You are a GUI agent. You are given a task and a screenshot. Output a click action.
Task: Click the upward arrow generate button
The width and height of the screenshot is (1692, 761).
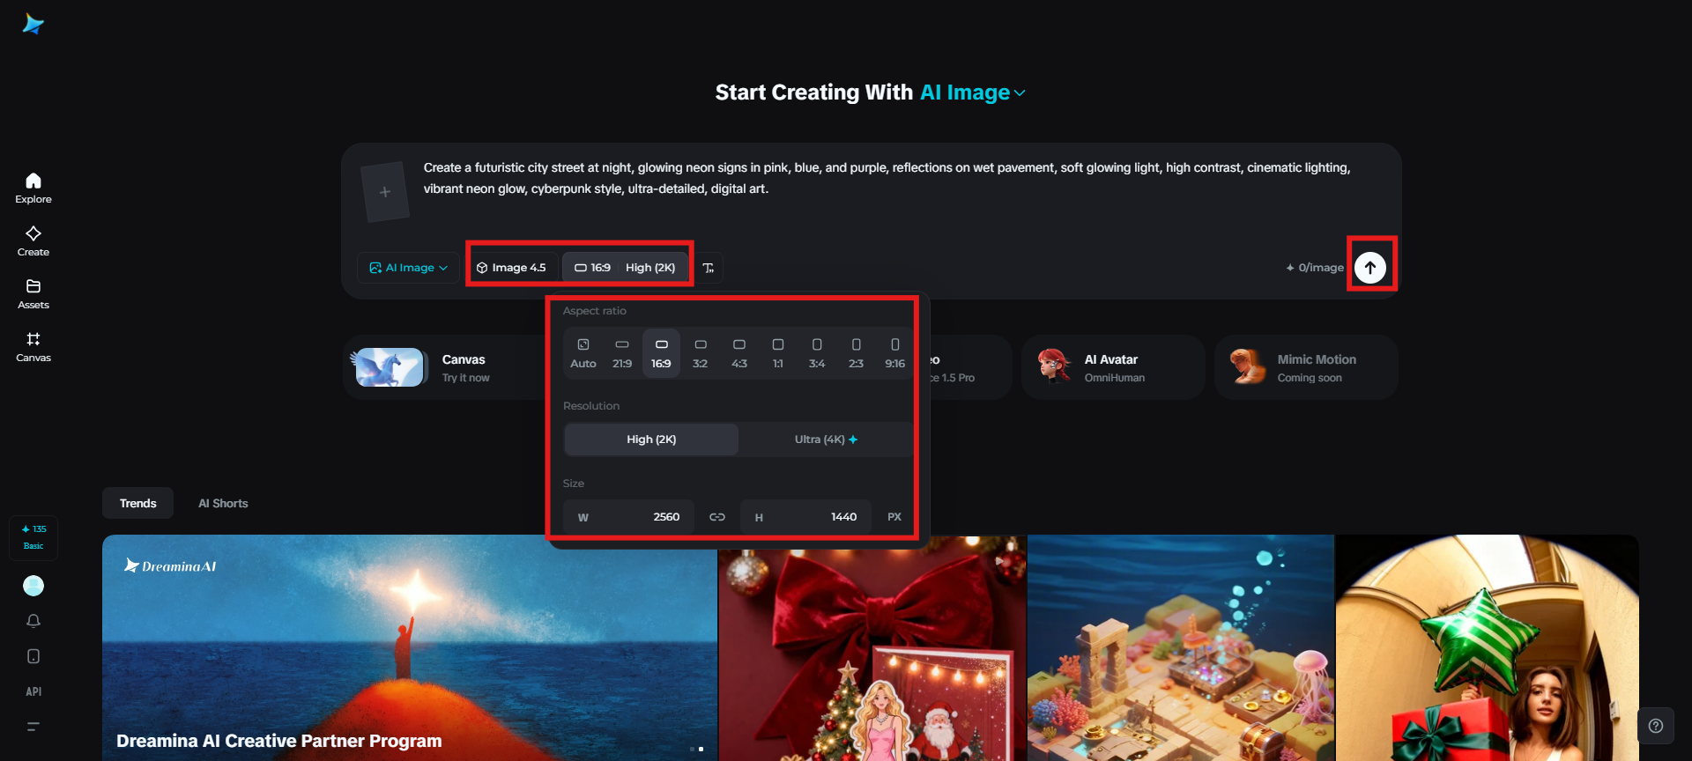click(x=1370, y=268)
